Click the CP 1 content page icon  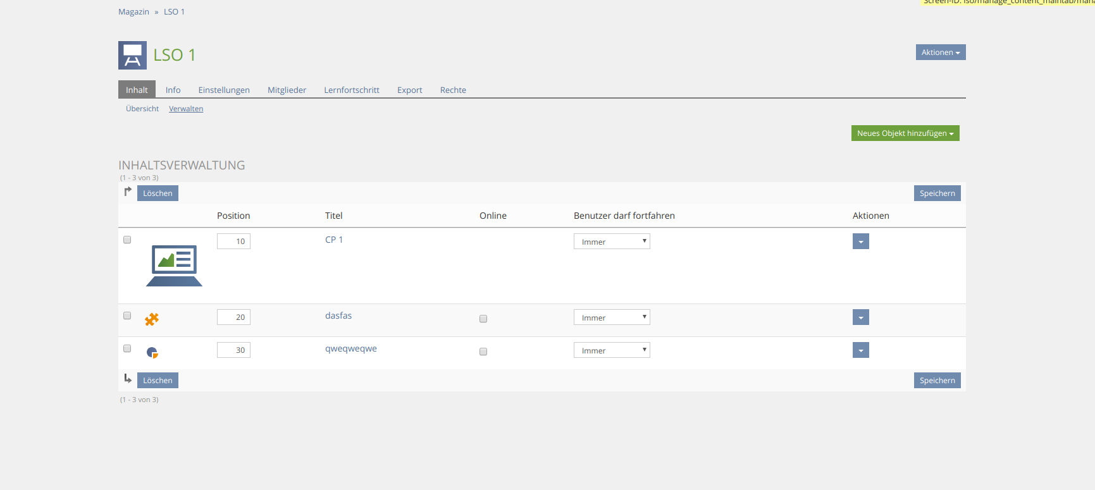pos(174,266)
